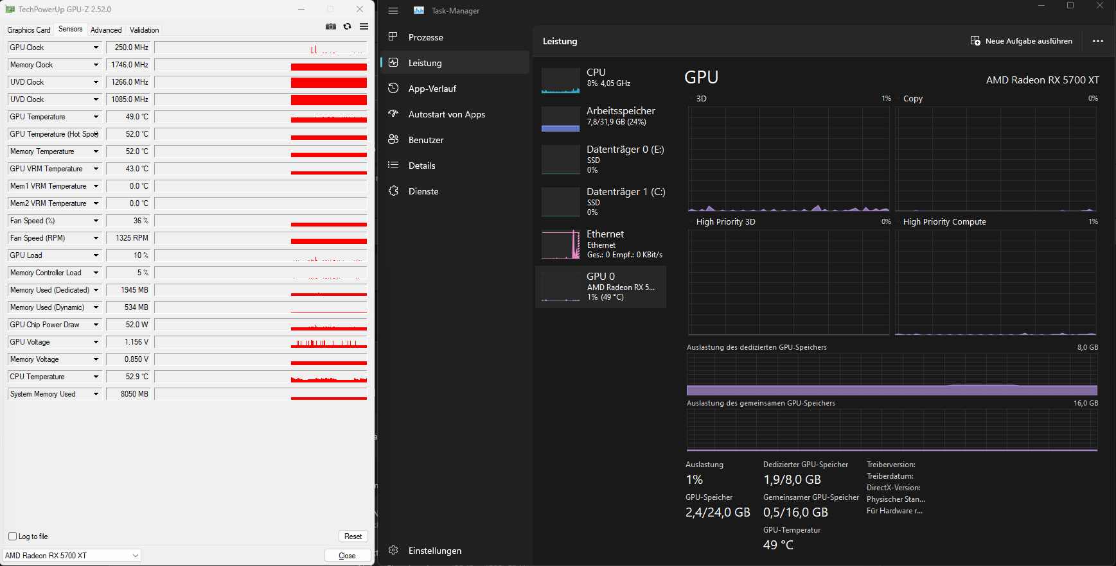Click the Neue Aufgabe ausführen icon

pyautogui.click(x=975, y=41)
